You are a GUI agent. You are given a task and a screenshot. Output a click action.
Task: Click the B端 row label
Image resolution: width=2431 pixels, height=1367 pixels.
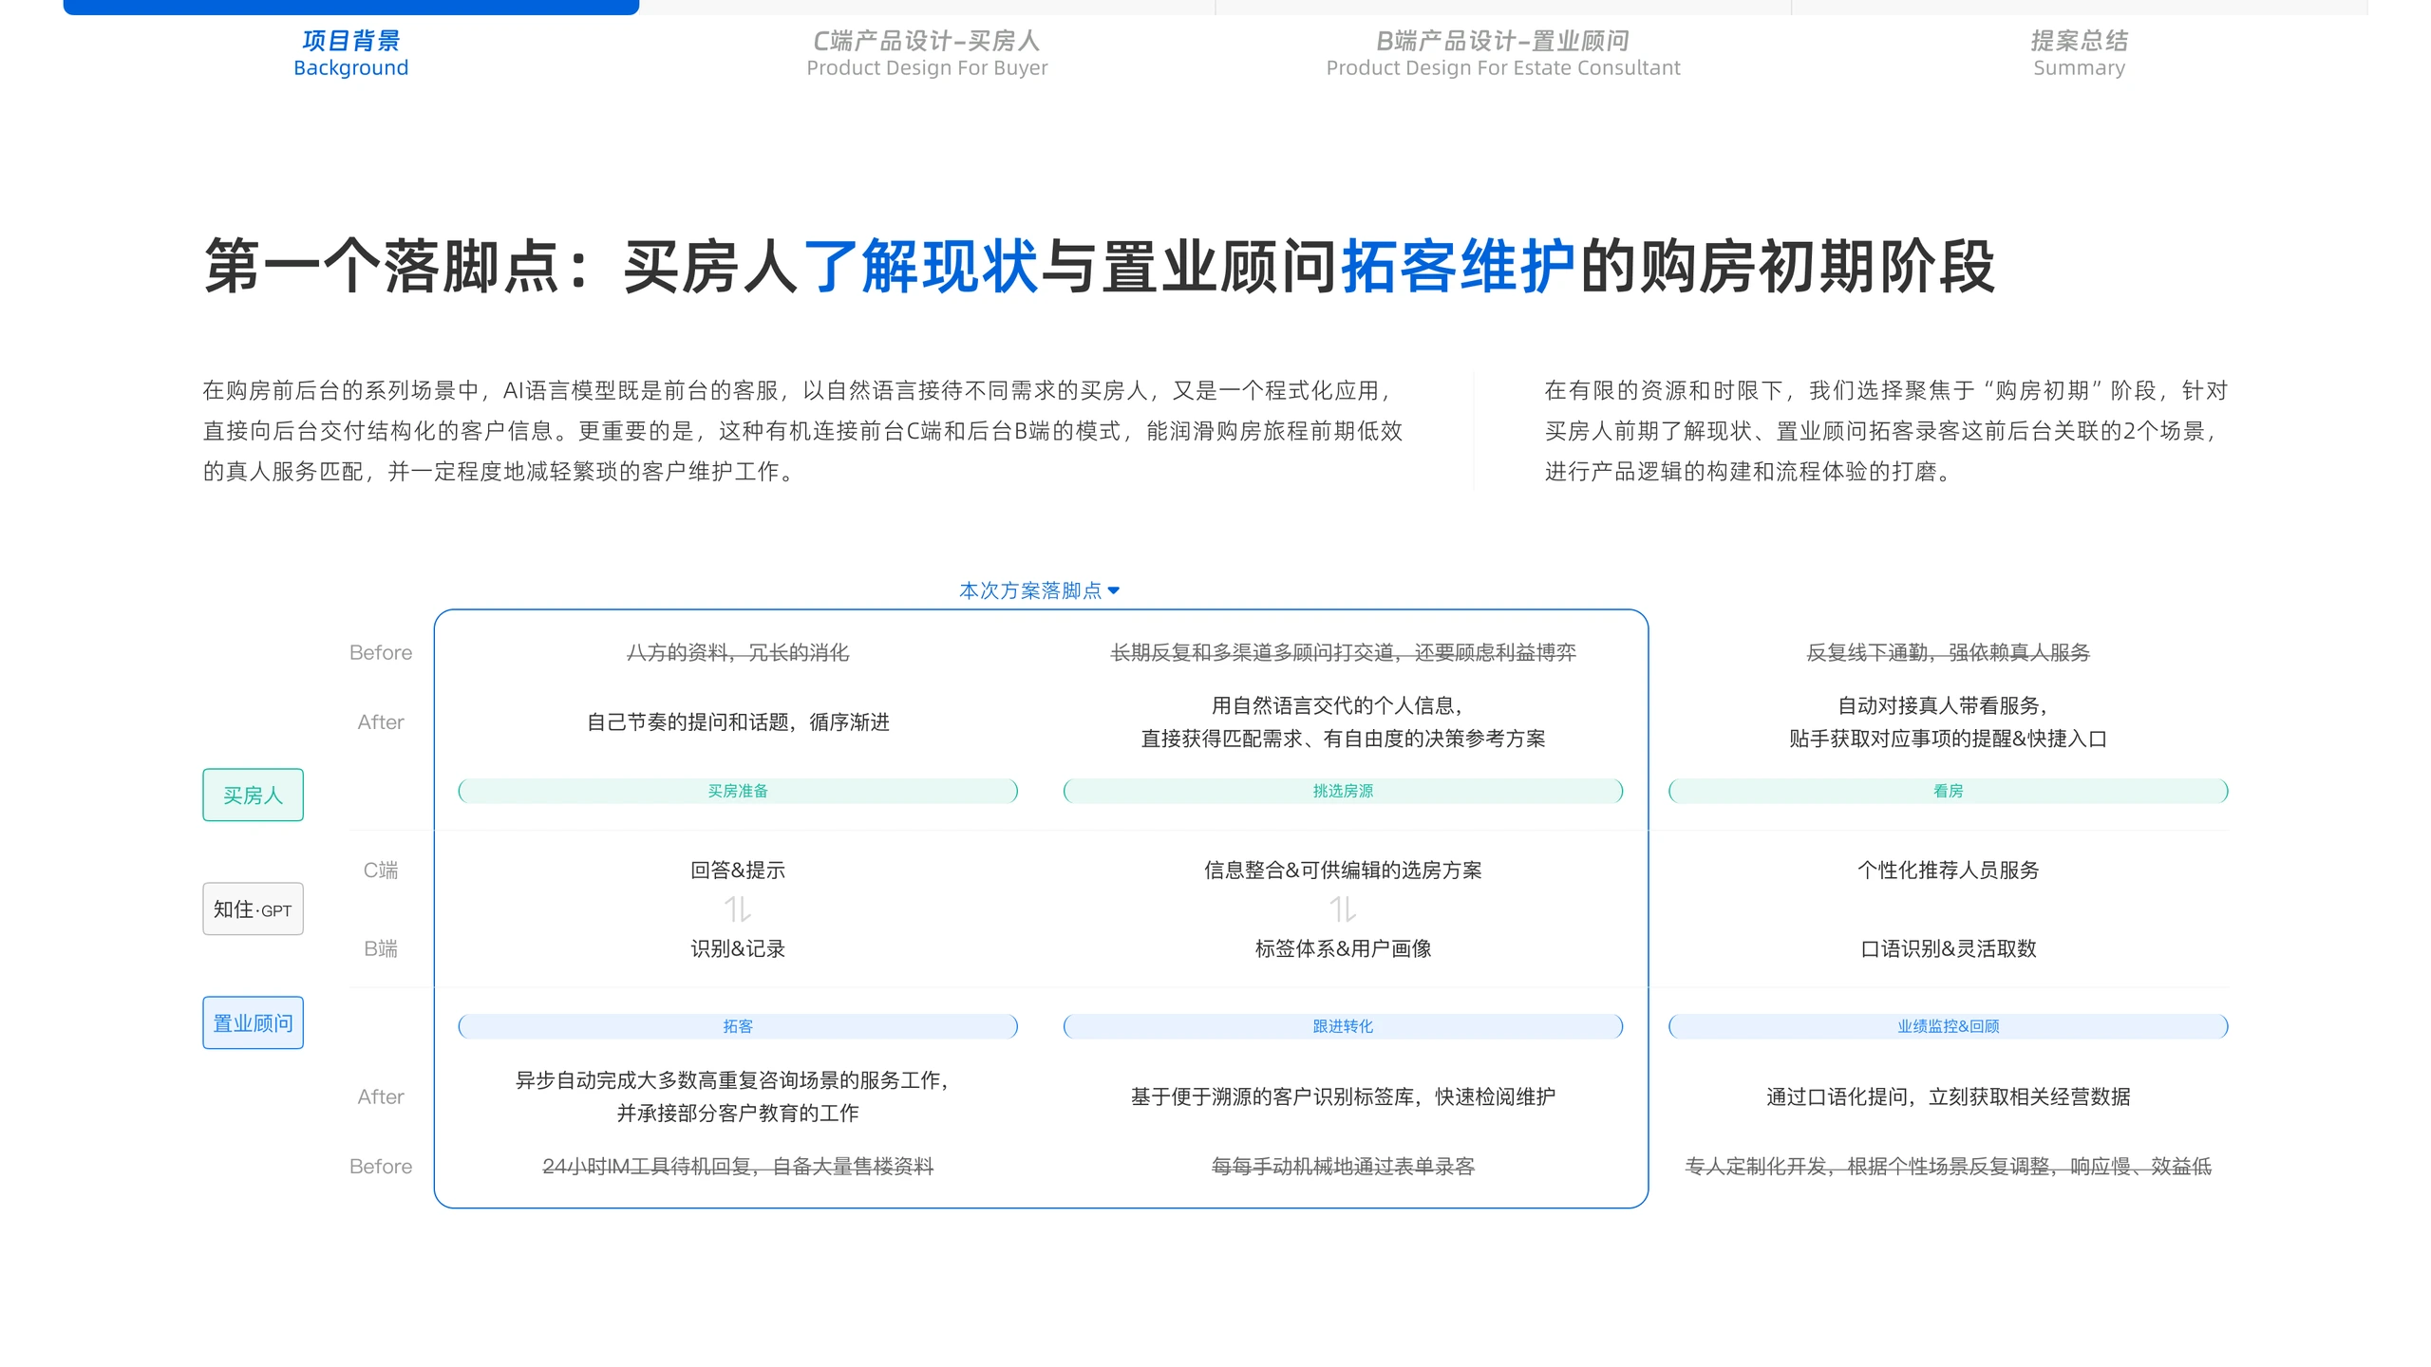click(381, 948)
